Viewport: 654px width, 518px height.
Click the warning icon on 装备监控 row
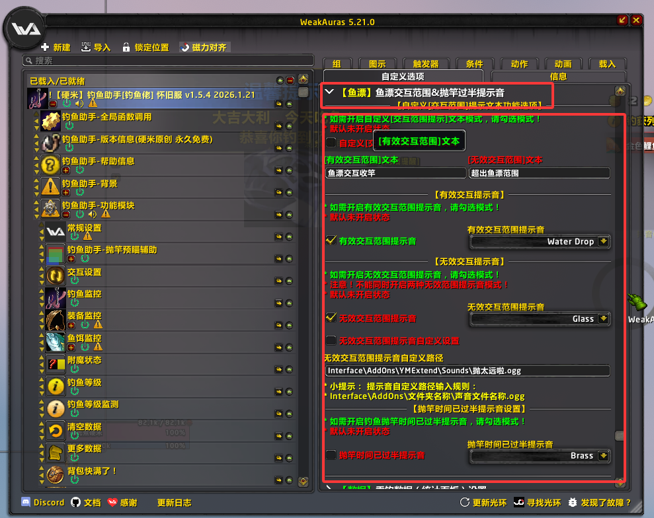(98, 324)
